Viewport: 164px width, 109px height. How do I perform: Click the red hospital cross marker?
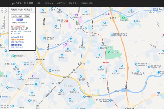coord(67,20)
